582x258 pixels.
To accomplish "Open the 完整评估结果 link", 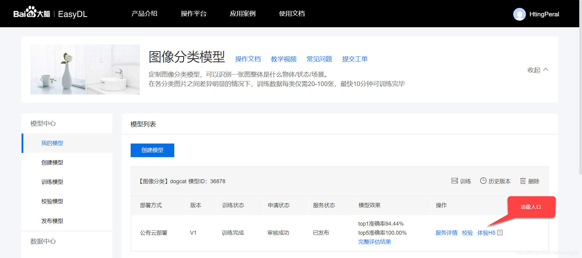I will [x=375, y=242].
